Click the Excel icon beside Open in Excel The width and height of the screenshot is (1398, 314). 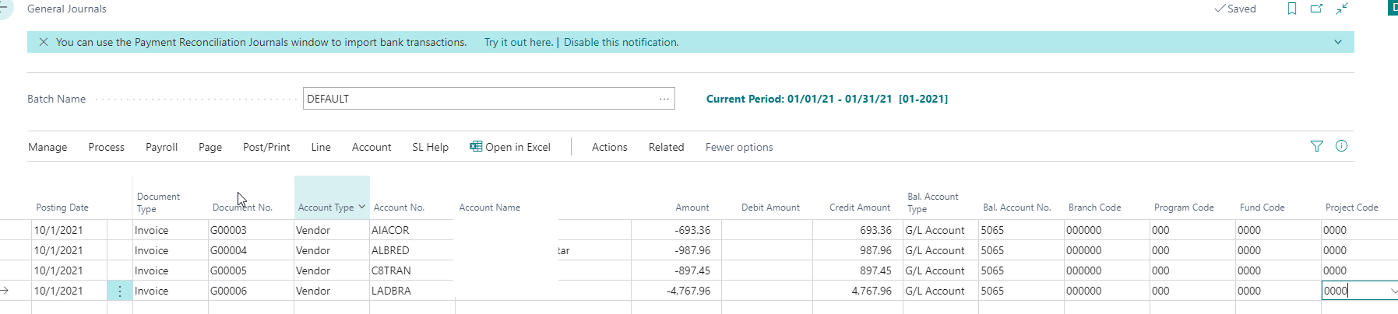pyautogui.click(x=476, y=146)
